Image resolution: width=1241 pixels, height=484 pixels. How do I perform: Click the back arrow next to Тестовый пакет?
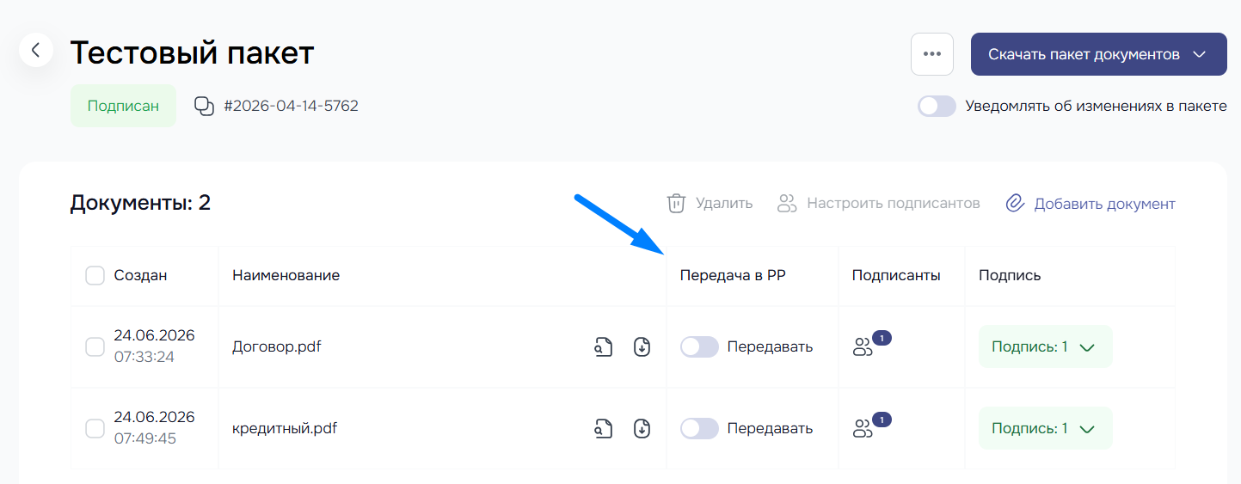[35, 51]
